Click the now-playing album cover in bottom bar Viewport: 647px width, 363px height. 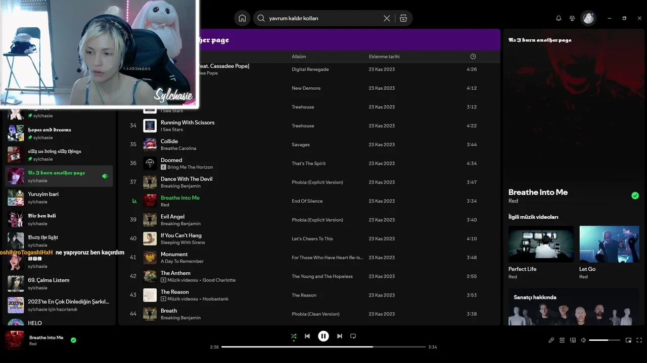[15, 340]
